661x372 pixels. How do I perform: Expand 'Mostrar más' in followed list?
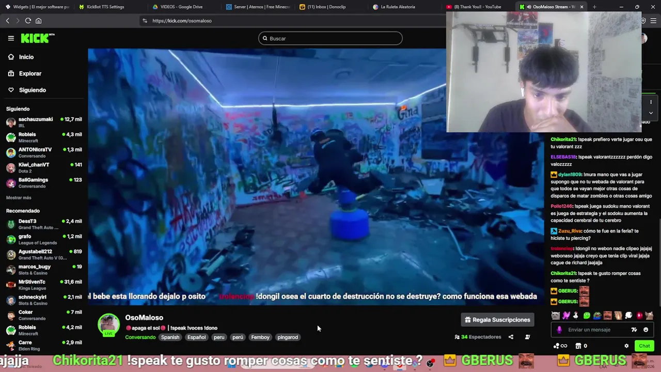tap(19, 197)
